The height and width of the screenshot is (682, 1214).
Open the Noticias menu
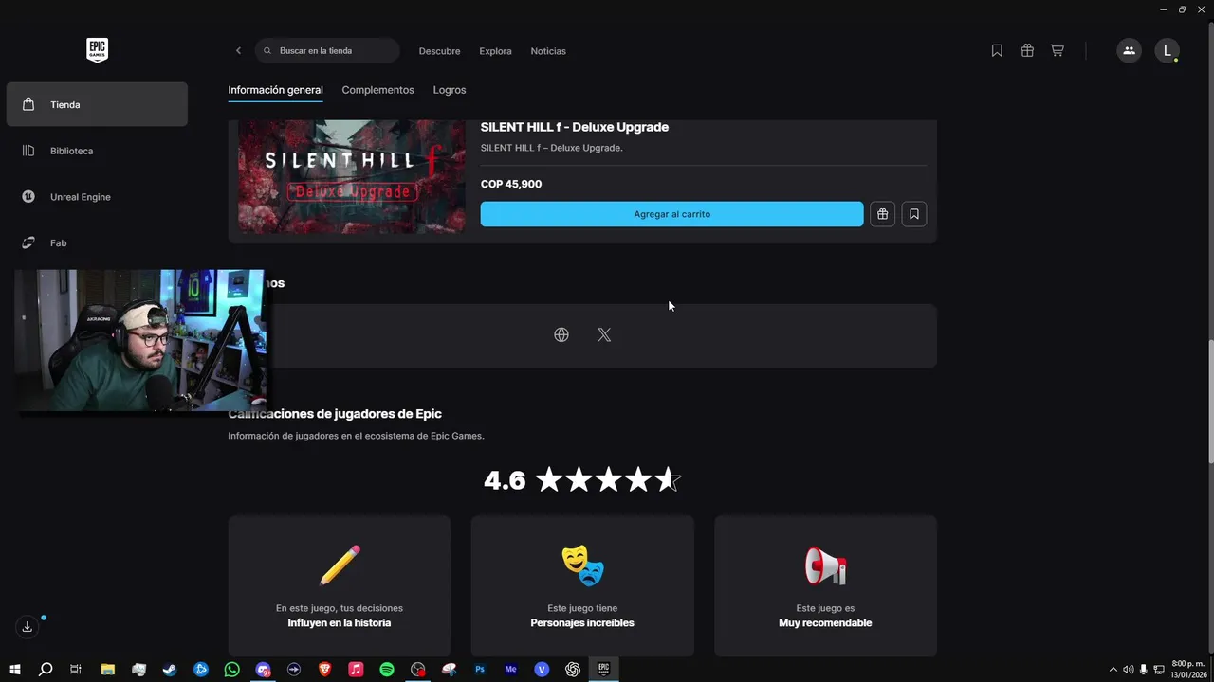click(548, 51)
